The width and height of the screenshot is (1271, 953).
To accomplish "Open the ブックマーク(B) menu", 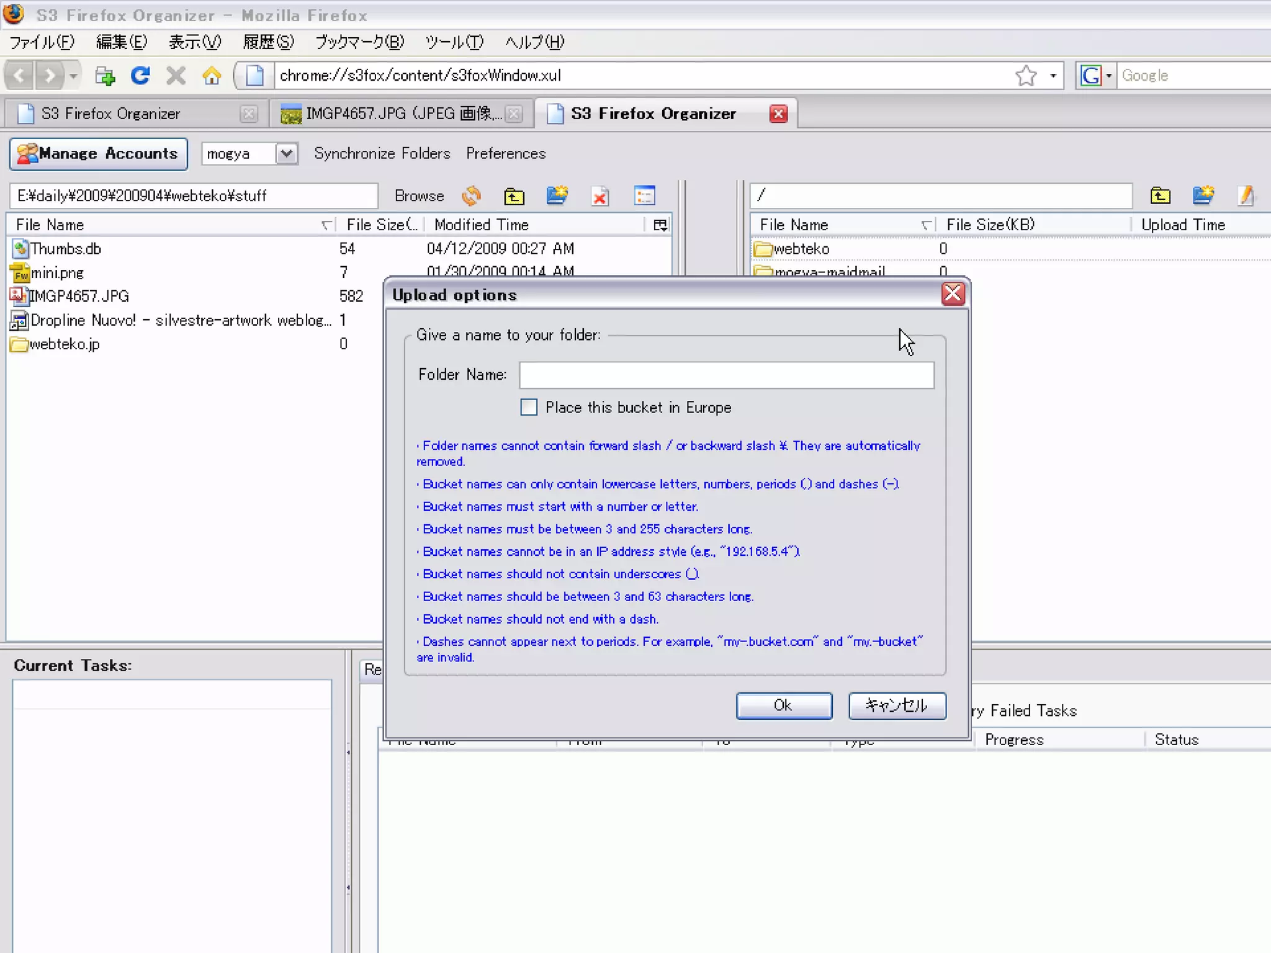I will [x=360, y=42].
